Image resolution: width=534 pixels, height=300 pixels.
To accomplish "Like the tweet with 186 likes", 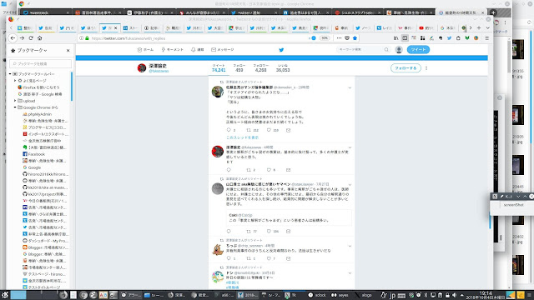I will tap(269, 232).
